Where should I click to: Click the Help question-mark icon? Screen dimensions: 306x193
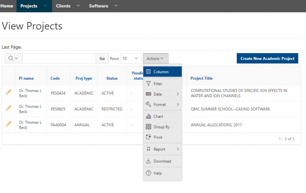click(148, 173)
